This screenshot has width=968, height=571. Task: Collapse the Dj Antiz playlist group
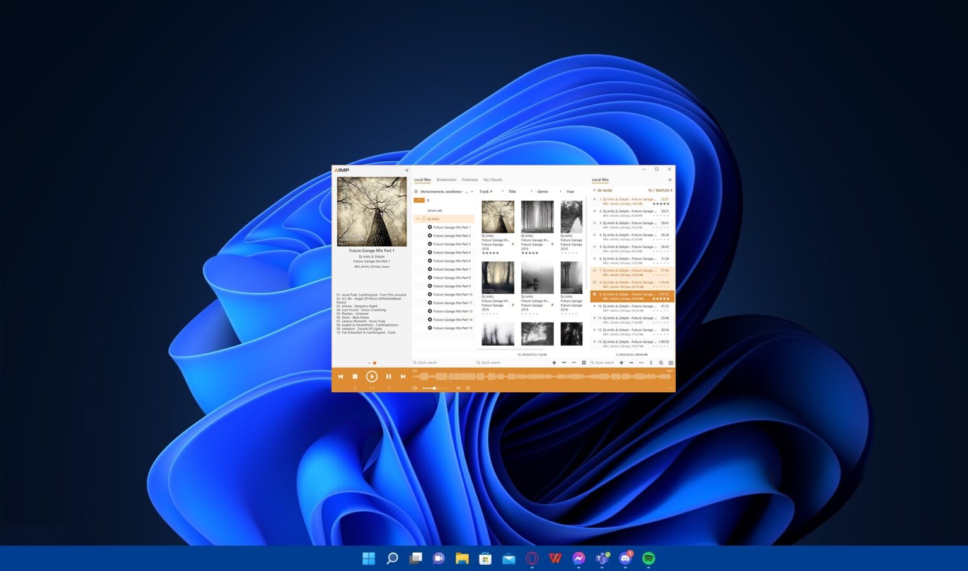[x=594, y=190]
